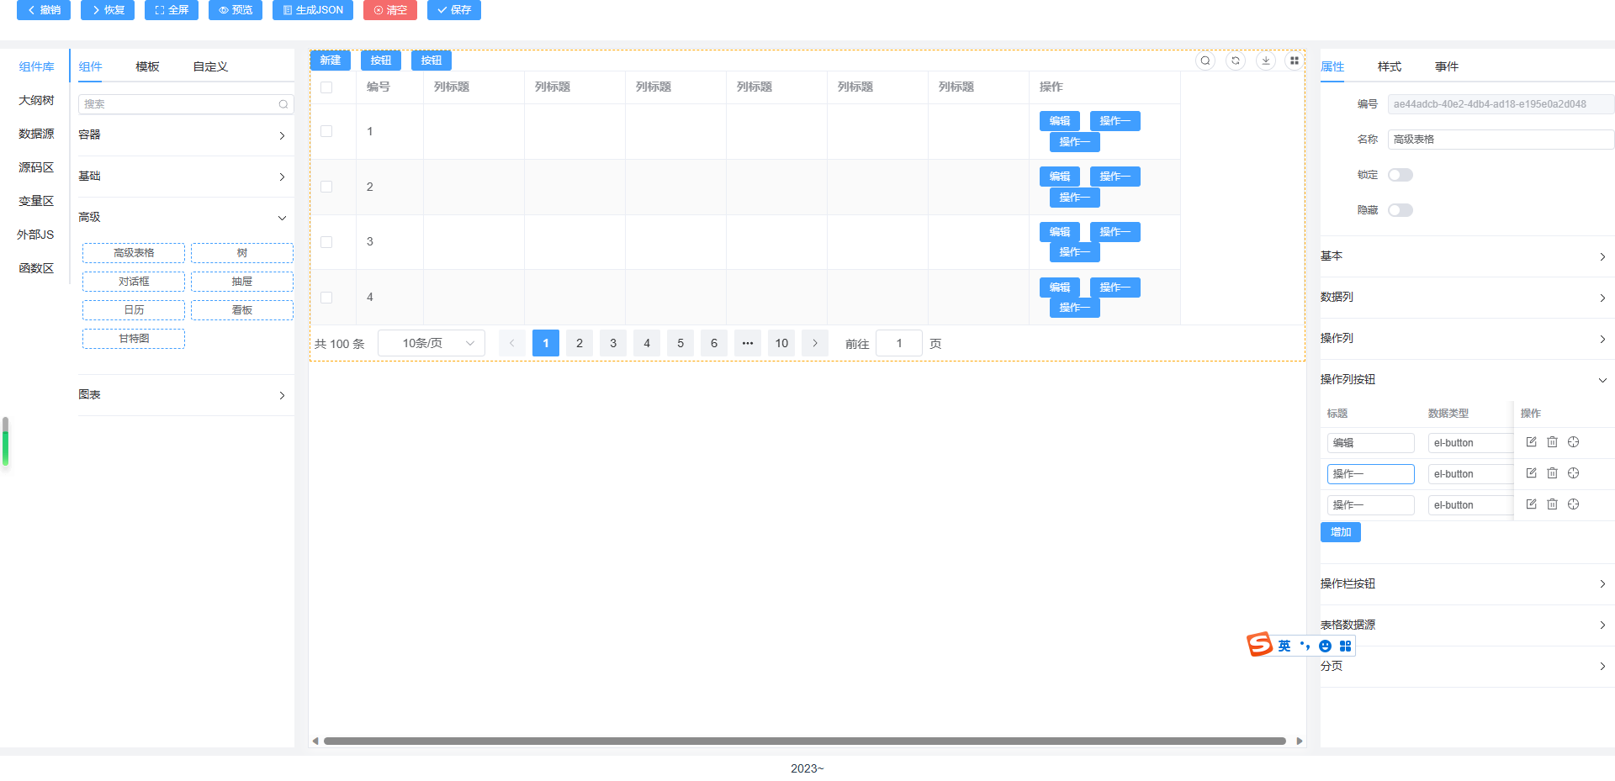
Task: Check the checkbox for row 2
Action: [326, 187]
